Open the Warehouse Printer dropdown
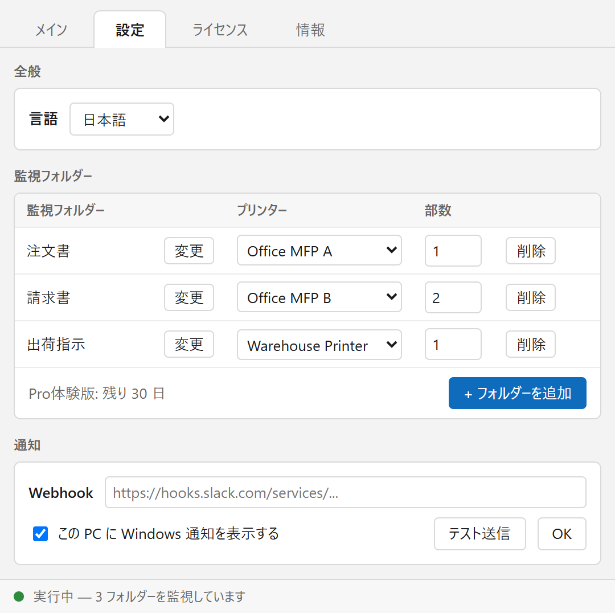 [319, 345]
